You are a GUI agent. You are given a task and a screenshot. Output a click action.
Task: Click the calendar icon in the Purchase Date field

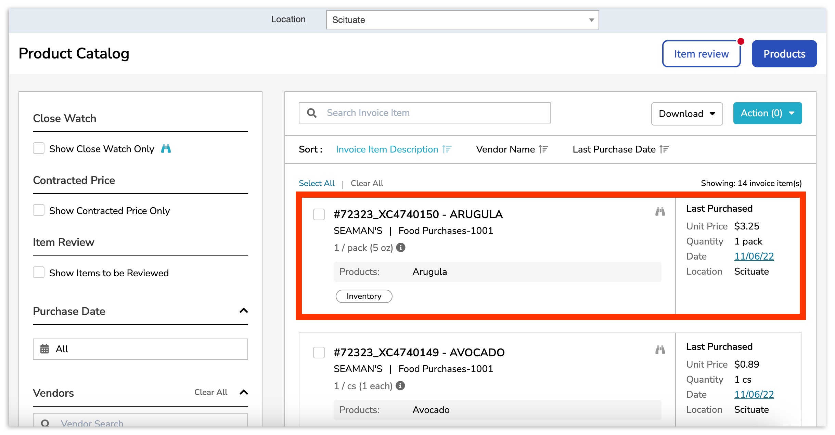(44, 349)
